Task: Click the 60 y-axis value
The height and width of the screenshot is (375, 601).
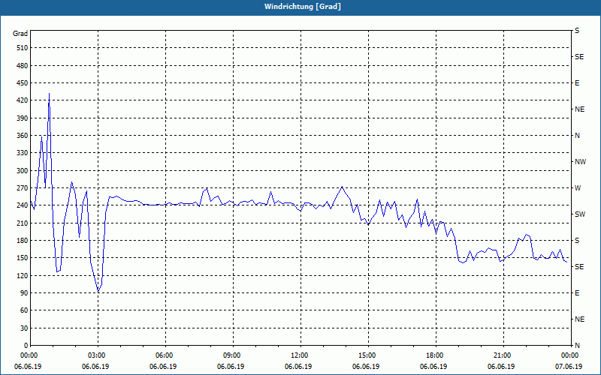Action: click(x=24, y=310)
